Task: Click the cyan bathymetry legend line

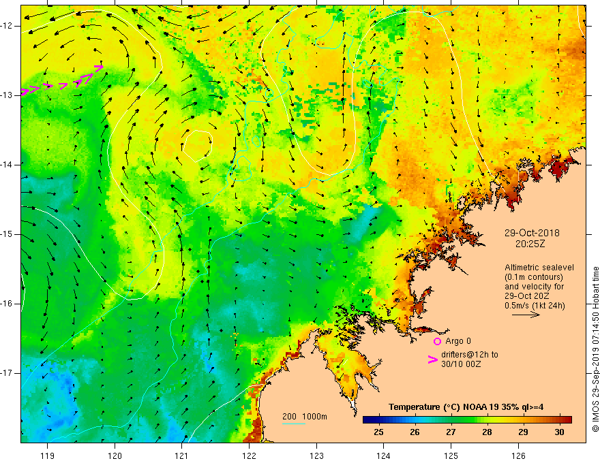Action: [x=293, y=424]
